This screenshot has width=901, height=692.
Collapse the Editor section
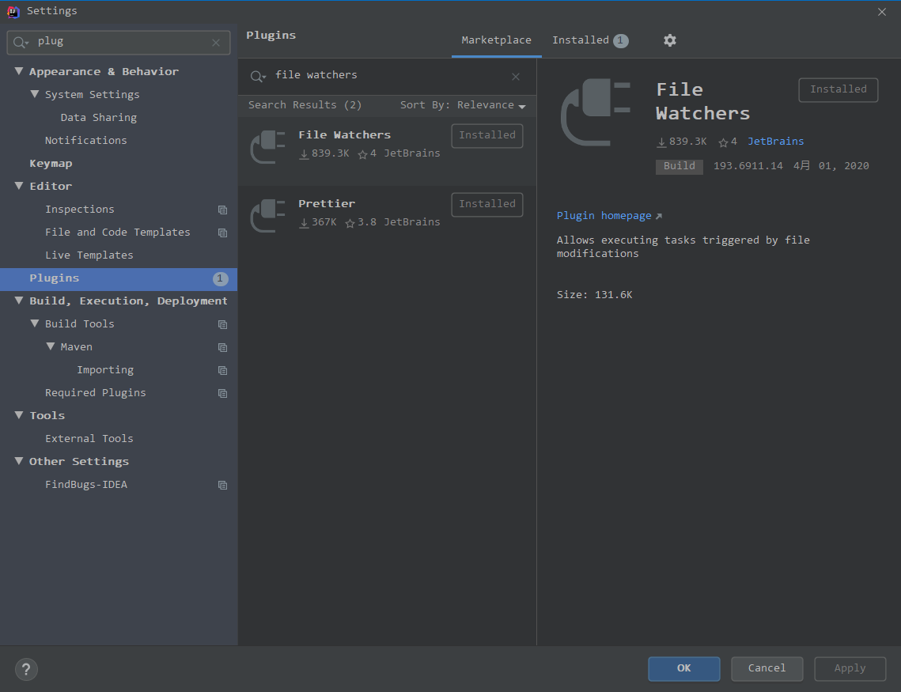tap(19, 186)
